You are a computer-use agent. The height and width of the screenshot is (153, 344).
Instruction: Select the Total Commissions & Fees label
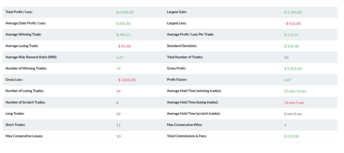[x=187, y=136]
